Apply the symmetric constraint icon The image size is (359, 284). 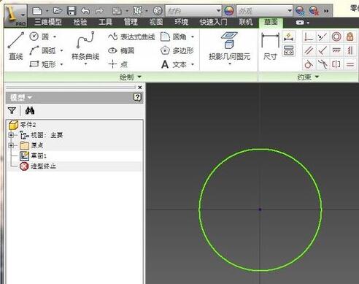(336, 64)
